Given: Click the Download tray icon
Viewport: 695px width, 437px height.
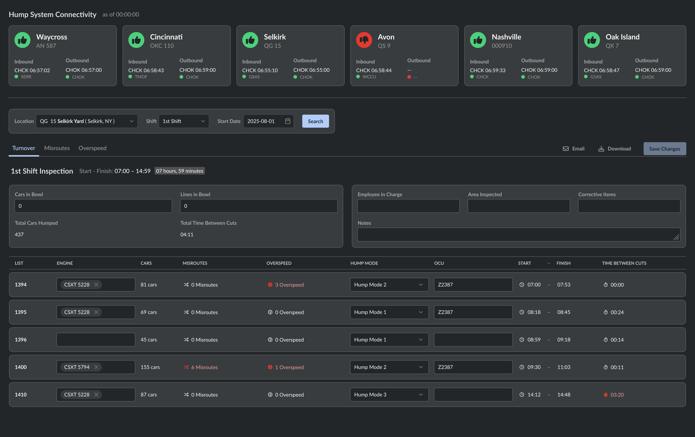Looking at the screenshot, I should pyautogui.click(x=601, y=149).
